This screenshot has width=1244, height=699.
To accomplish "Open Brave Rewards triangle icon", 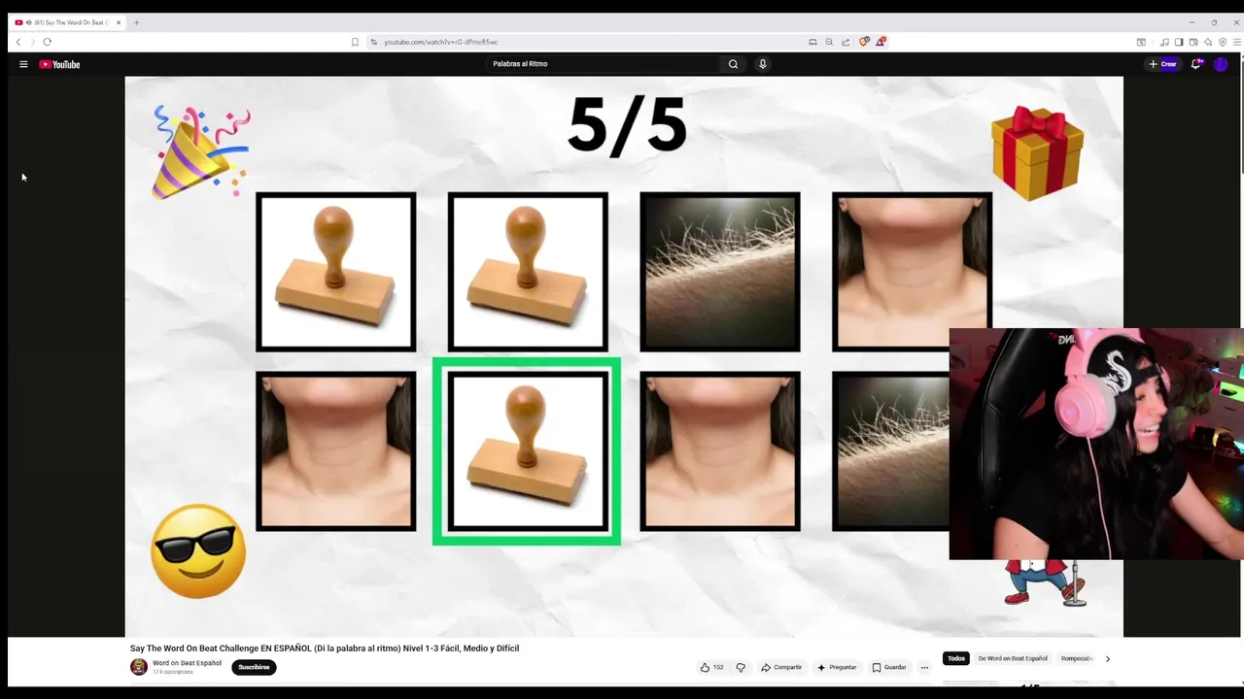I will pos(881,42).
